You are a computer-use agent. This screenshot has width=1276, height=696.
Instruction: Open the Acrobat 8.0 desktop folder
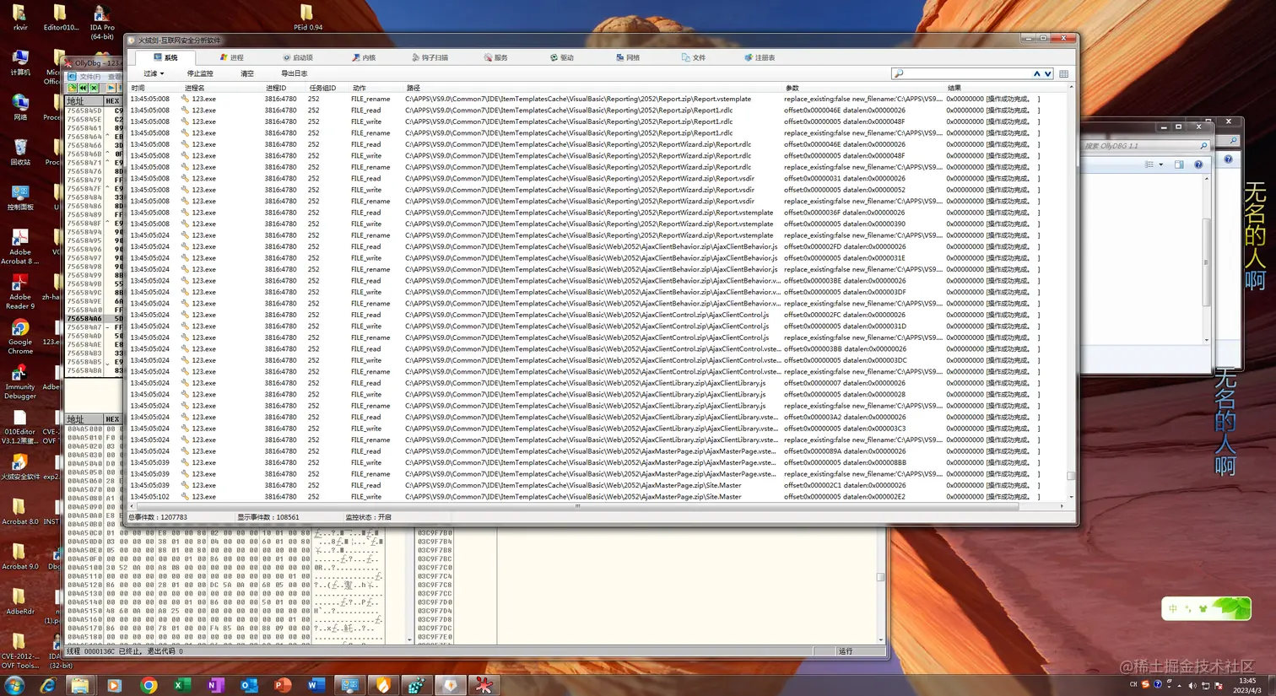(20, 511)
